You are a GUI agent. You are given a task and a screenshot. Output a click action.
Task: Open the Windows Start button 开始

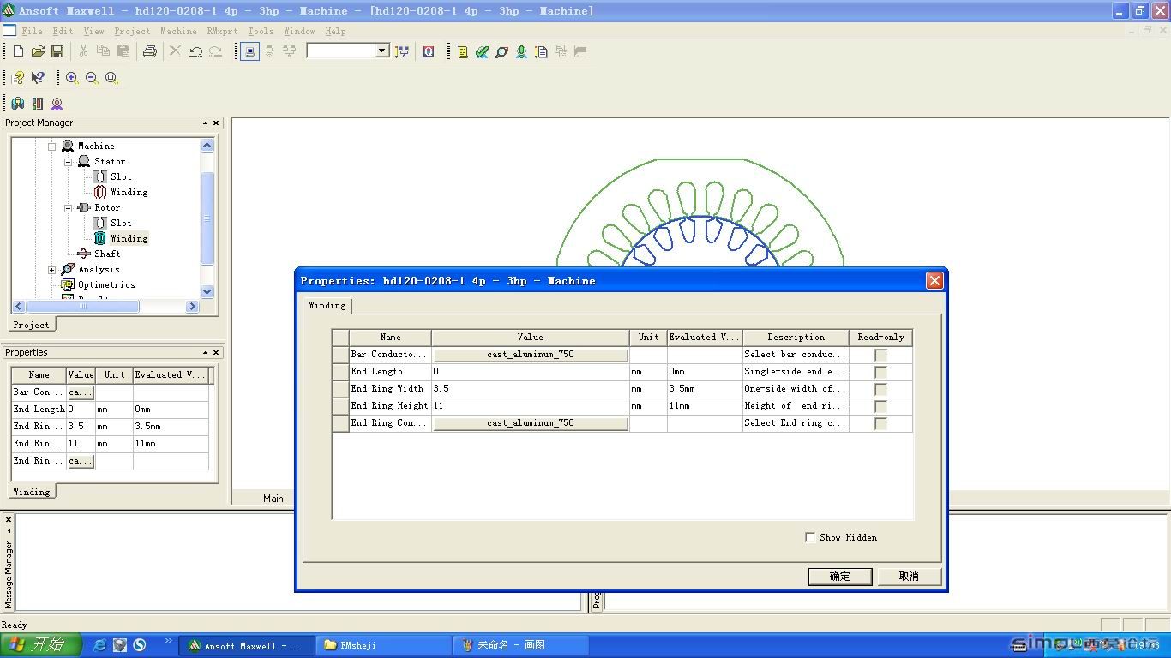(41, 645)
